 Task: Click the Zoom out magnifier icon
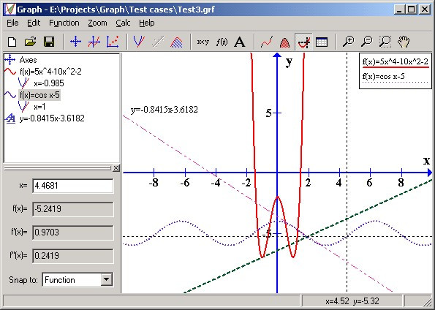367,42
